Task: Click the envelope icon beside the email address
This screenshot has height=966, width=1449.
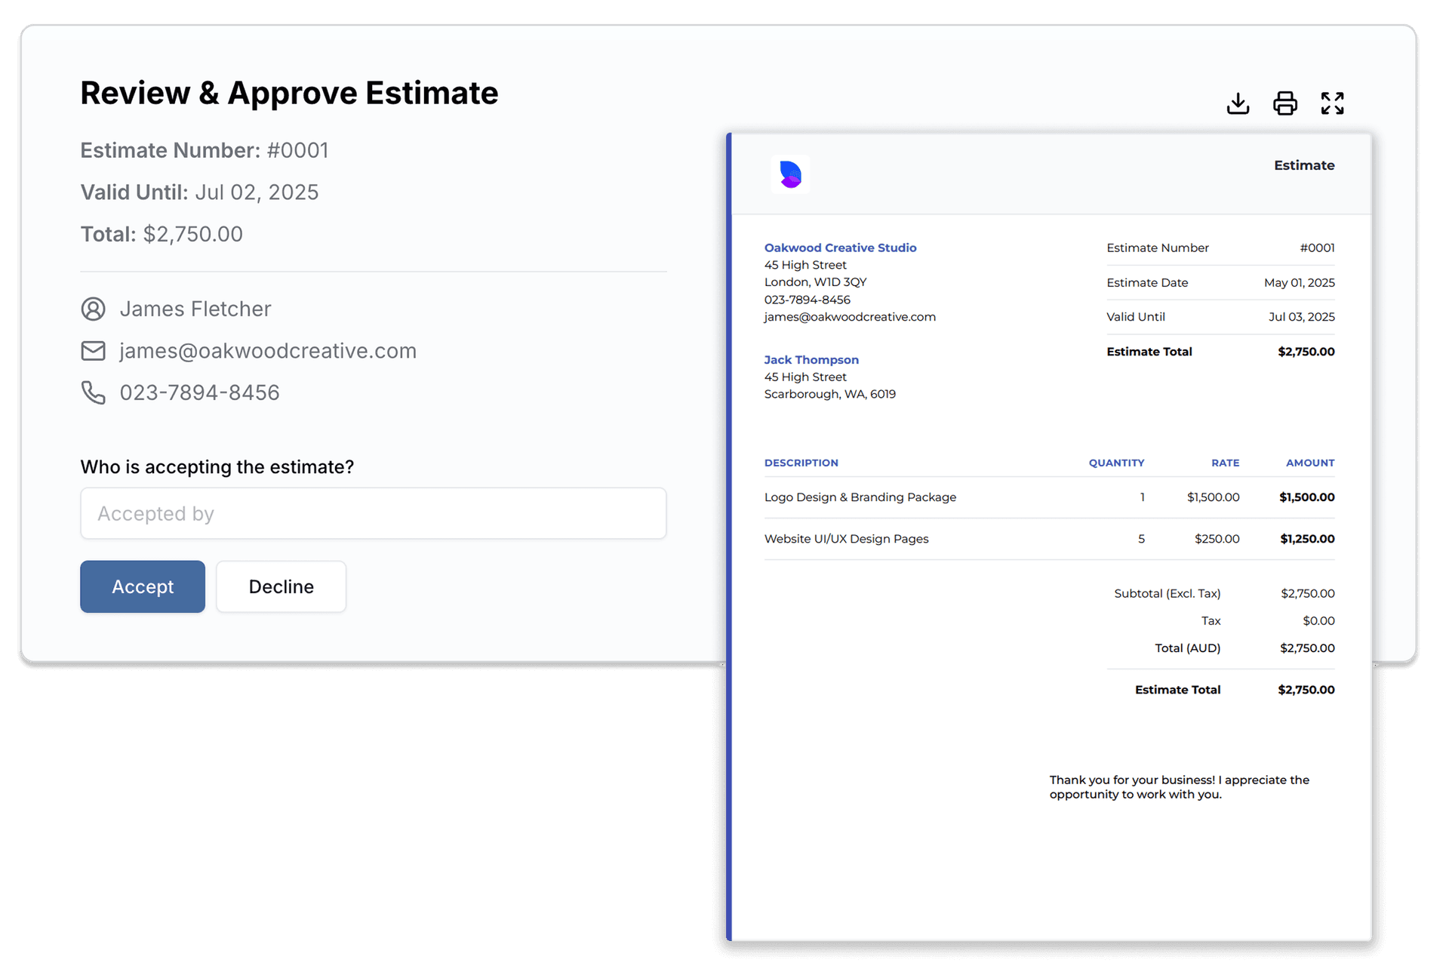Action: (94, 351)
